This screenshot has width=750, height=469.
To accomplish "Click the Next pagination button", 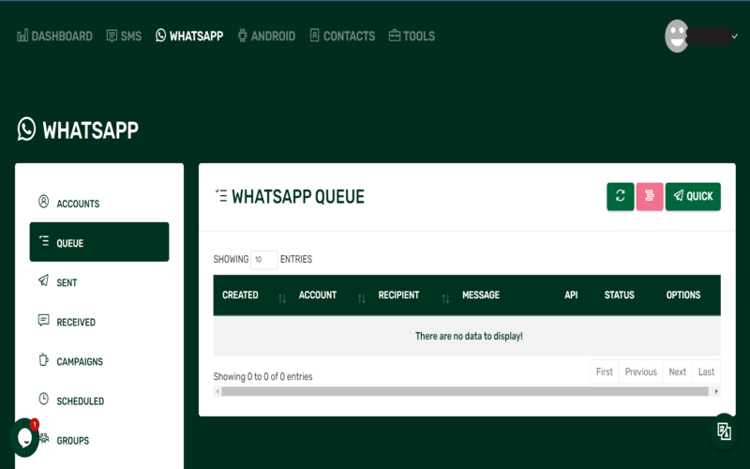I will [677, 371].
